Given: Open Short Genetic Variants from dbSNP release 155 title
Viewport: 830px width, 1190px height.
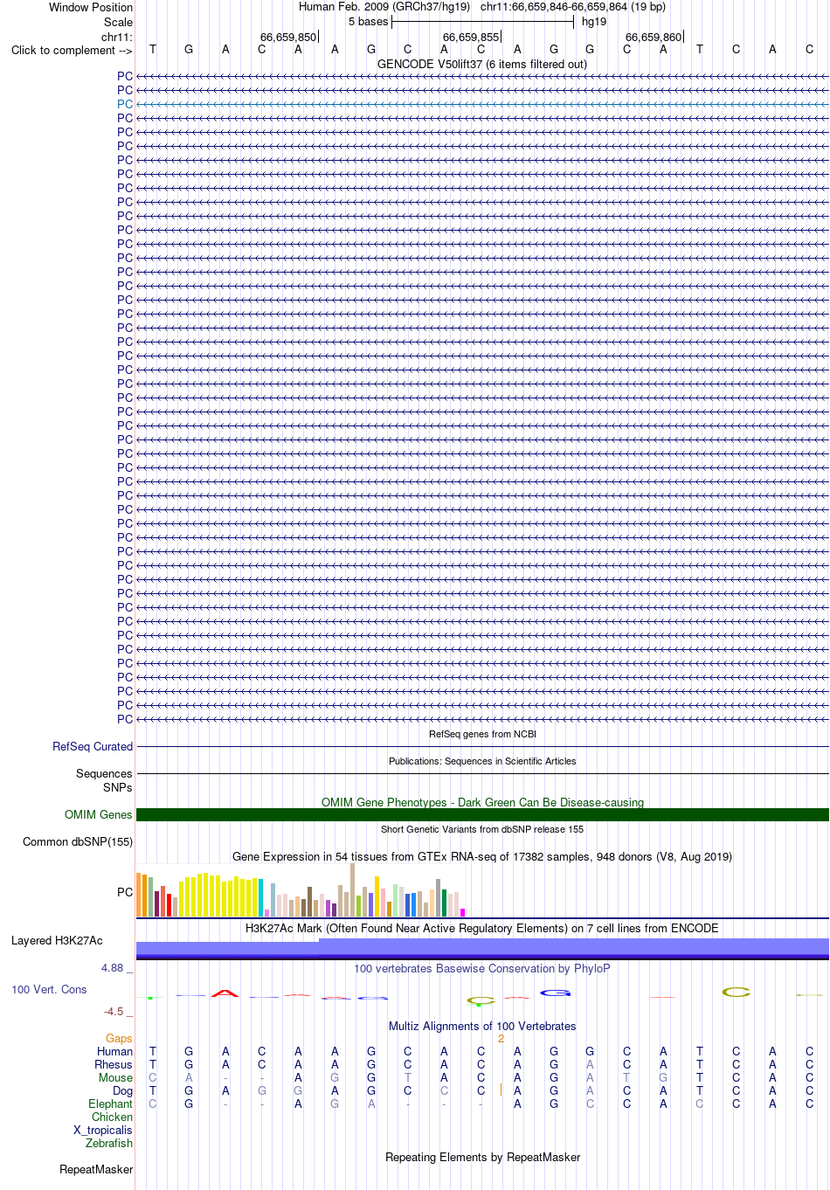Looking at the screenshot, I should pos(482,829).
